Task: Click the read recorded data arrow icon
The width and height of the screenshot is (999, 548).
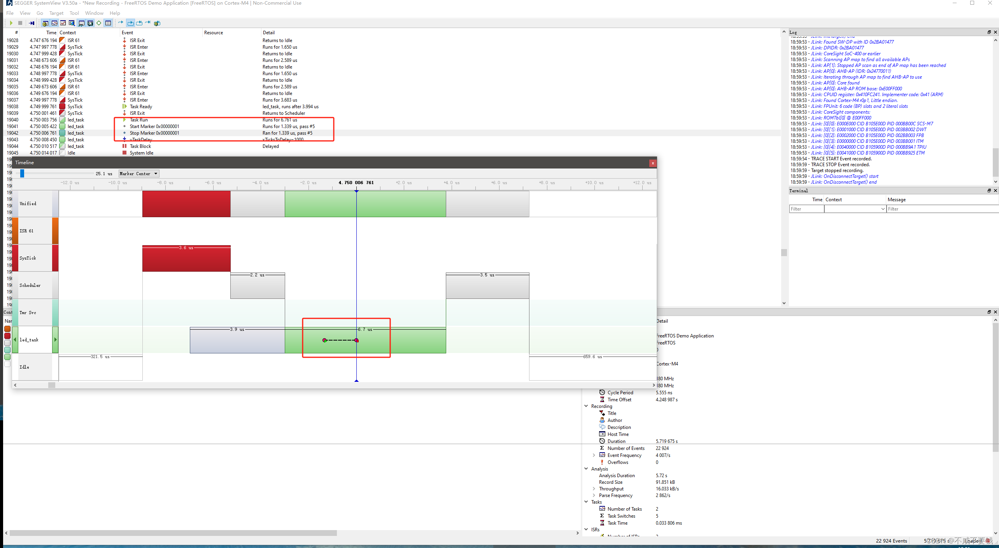Action: (32, 23)
